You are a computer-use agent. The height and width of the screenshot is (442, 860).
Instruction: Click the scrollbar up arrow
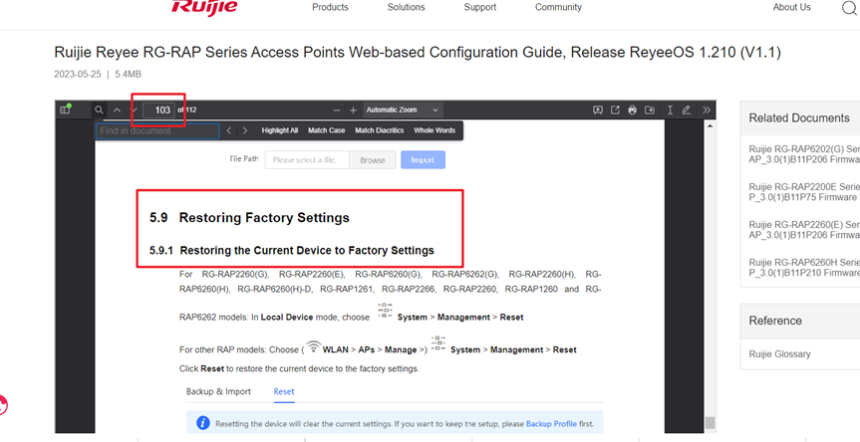pyautogui.click(x=711, y=125)
